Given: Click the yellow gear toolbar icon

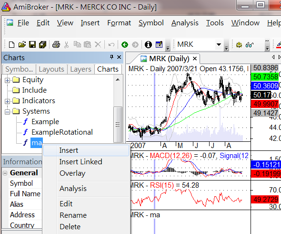Looking at the screenshot, I should 239,44.
